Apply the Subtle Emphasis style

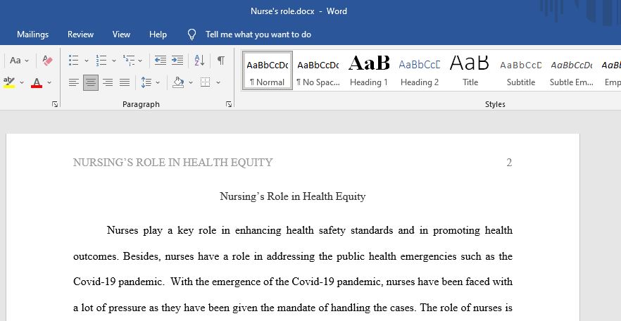click(572, 70)
